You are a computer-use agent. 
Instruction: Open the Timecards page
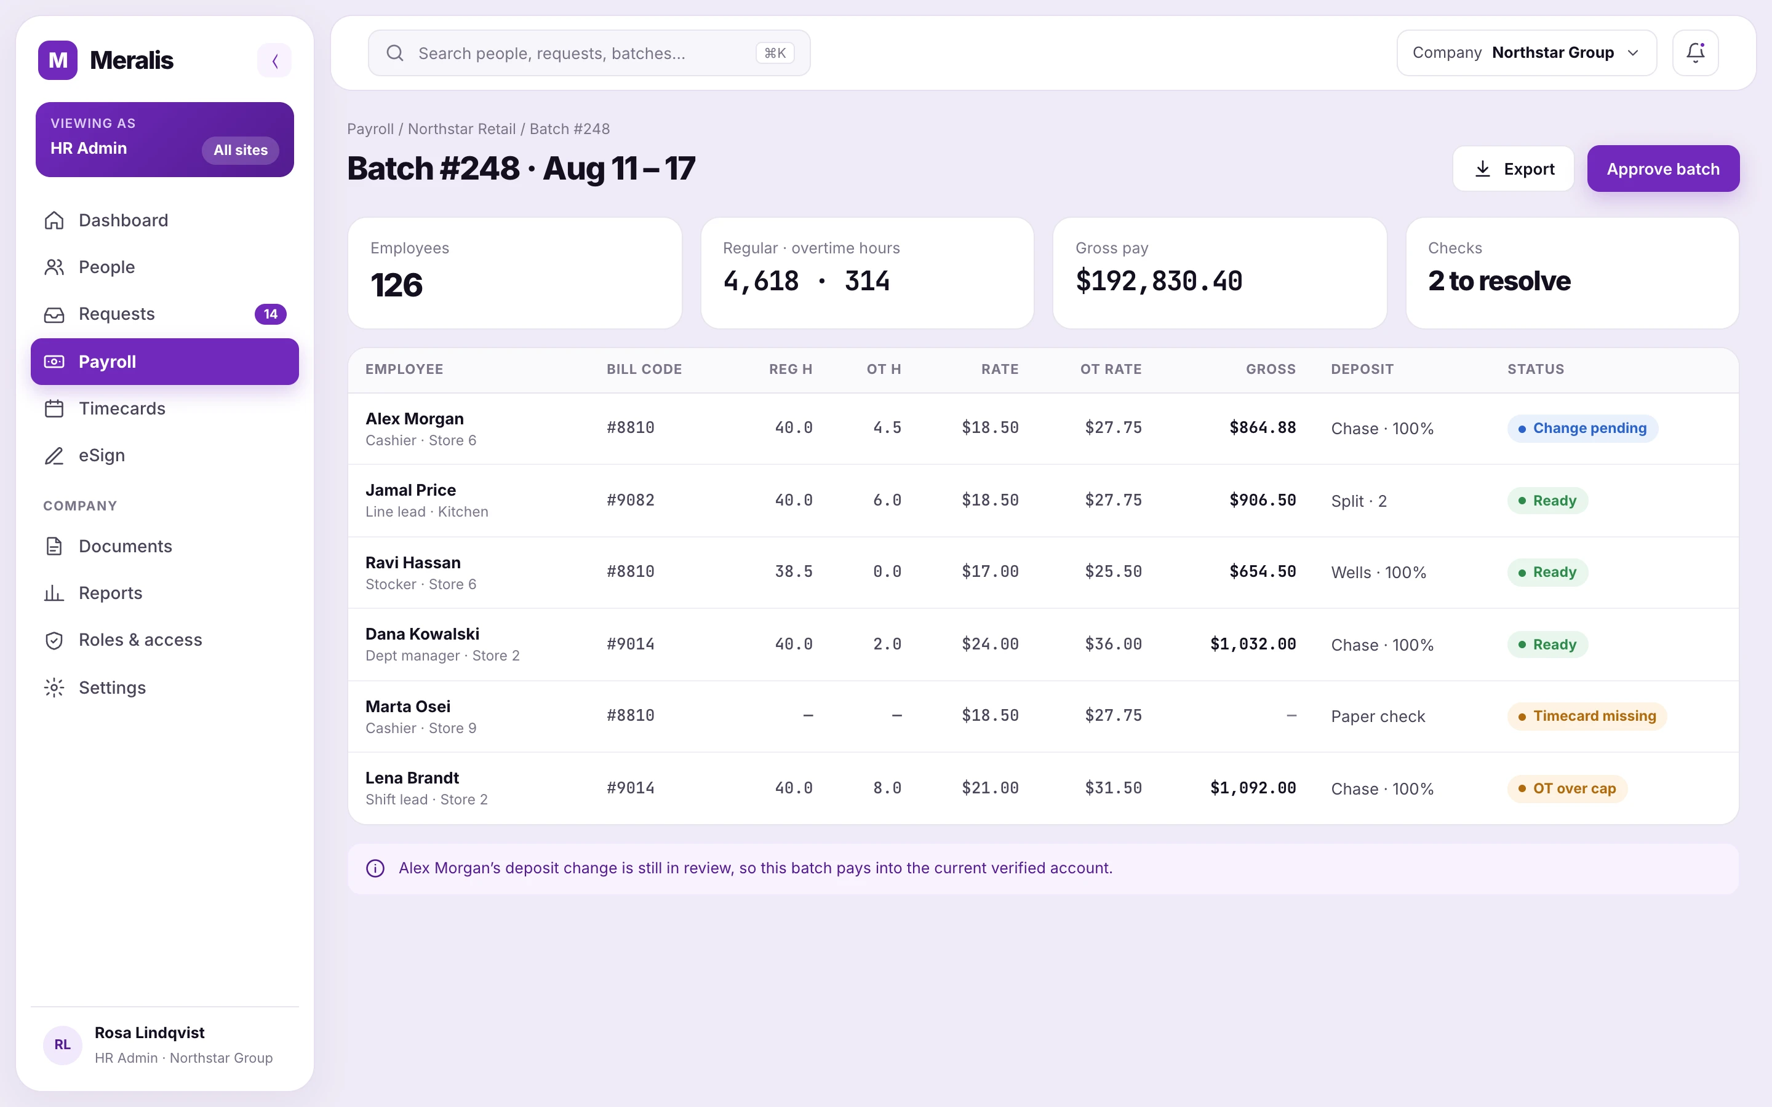coord(165,408)
